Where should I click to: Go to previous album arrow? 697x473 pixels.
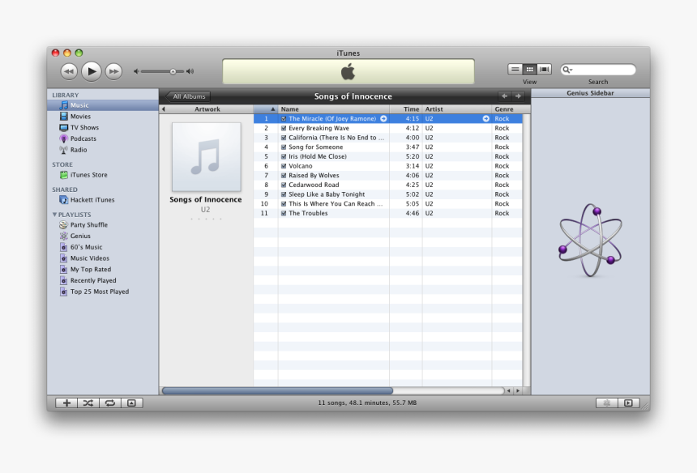tap(505, 96)
